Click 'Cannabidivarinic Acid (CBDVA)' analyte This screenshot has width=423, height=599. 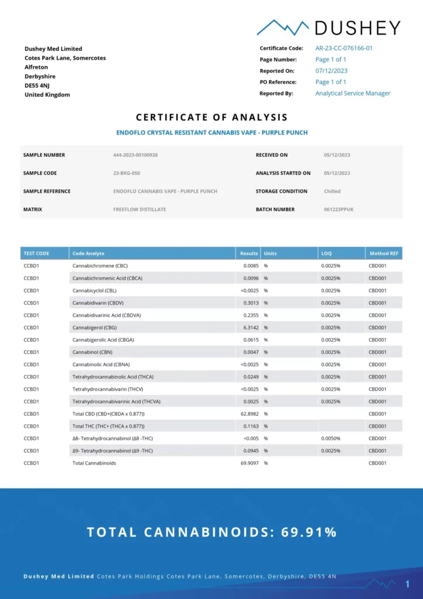click(x=106, y=315)
